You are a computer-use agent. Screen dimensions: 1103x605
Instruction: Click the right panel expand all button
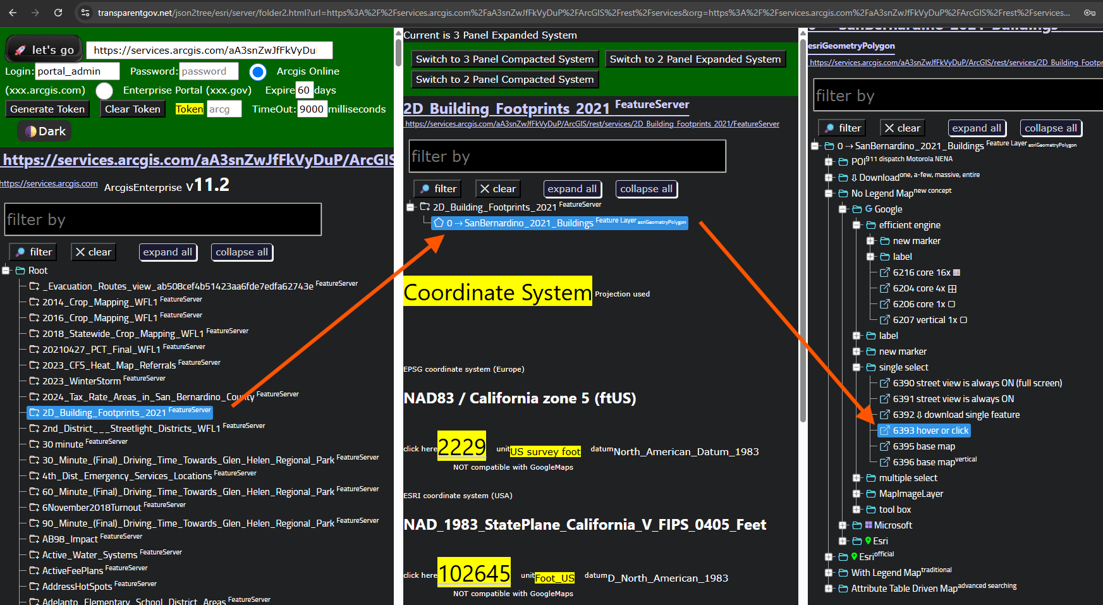pyautogui.click(x=977, y=128)
